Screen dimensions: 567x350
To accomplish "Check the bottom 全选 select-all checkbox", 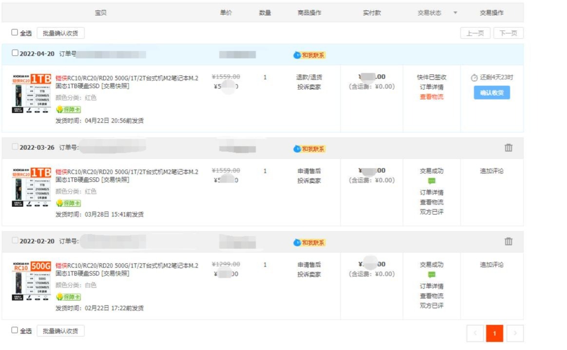I will (15, 329).
